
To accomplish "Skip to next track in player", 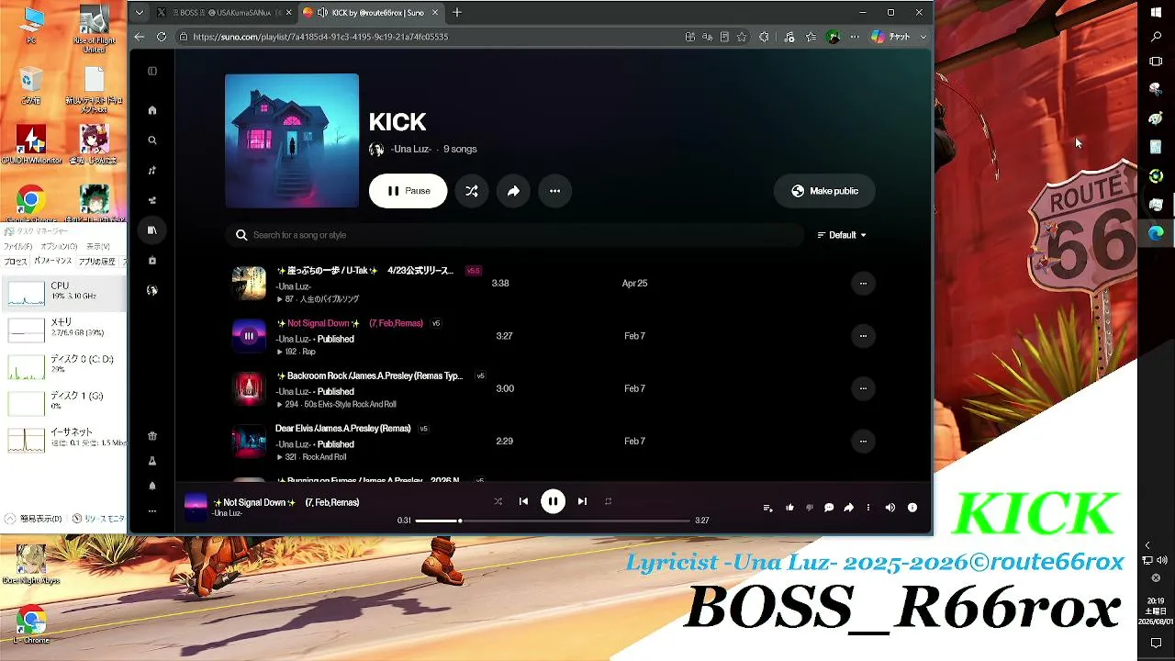I will coord(582,501).
